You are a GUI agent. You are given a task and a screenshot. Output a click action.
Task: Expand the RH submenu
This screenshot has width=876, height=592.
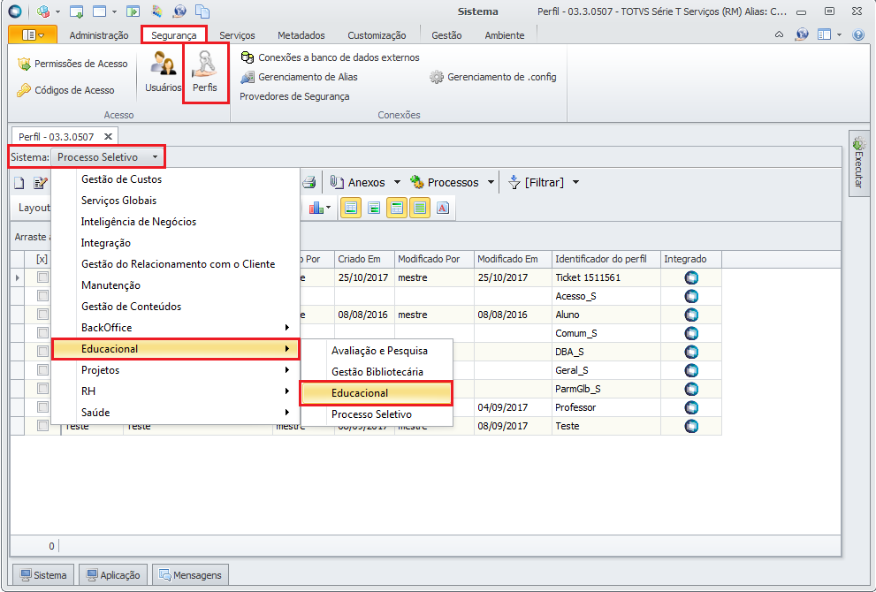[175, 391]
